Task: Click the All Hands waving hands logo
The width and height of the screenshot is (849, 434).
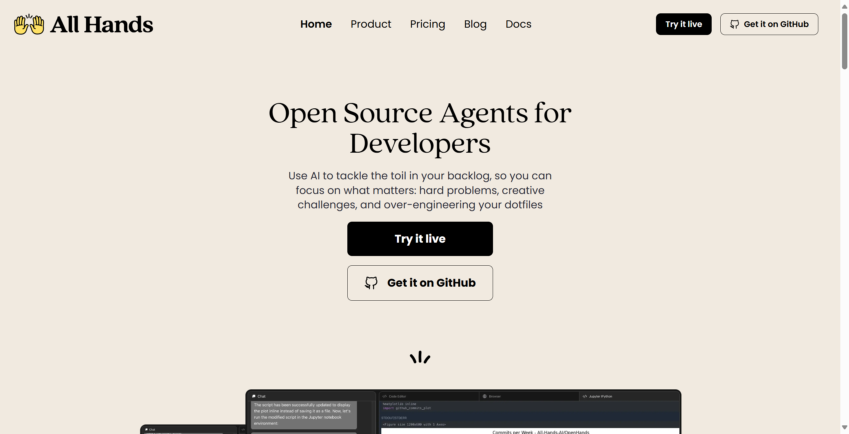Action: (x=29, y=24)
